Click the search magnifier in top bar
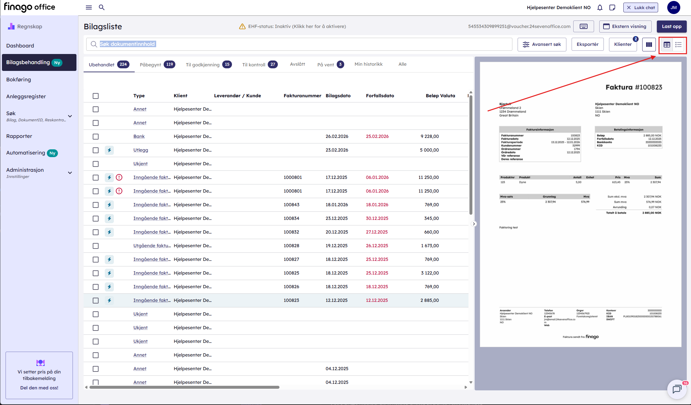This screenshot has width=691, height=405. click(102, 7)
